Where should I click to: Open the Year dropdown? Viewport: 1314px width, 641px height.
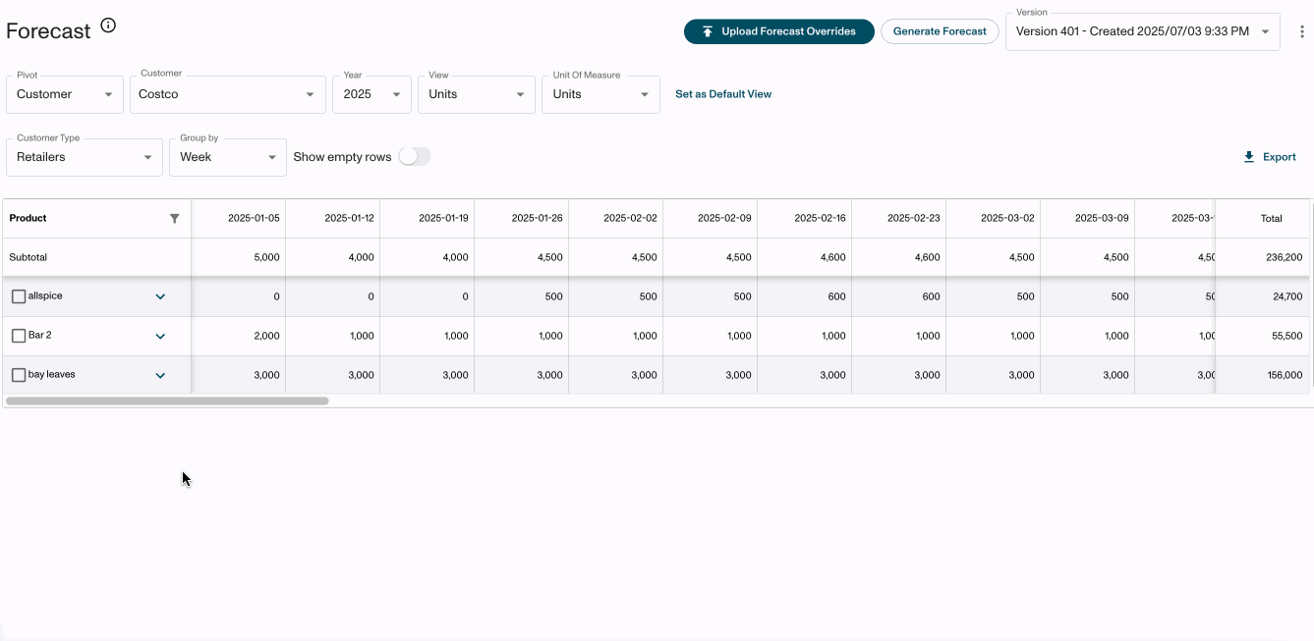371,94
